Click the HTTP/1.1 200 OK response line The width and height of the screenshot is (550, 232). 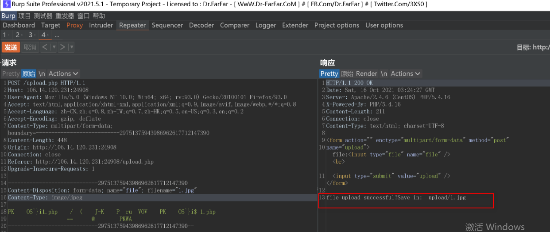(x=349, y=83)
